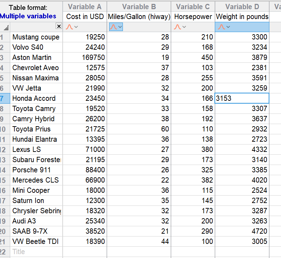281x258 pixels.
Task: Open the Multiple variables table format link
Action: click(x=28, y=16)
